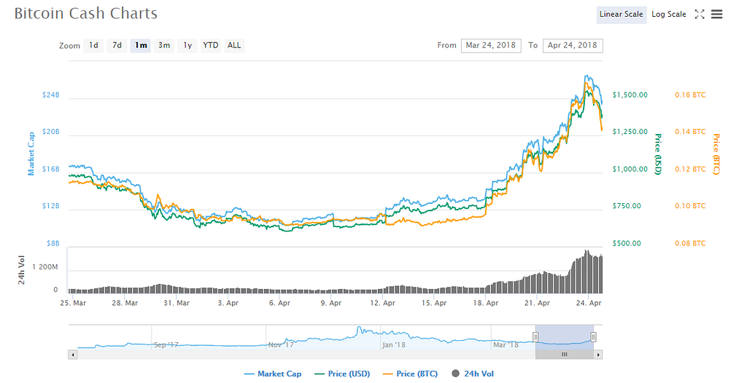Viewport: 747px width, 383px height.
Task: Click the 0.10 BTC axis label
Action: point(690,206)
